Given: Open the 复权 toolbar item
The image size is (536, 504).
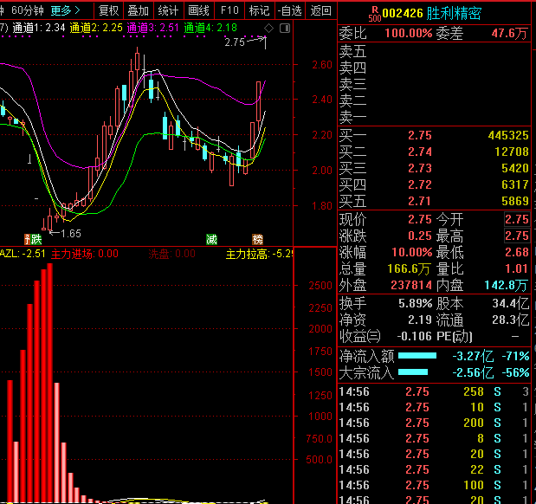Looking at the screenshot, I should (108, 10).
